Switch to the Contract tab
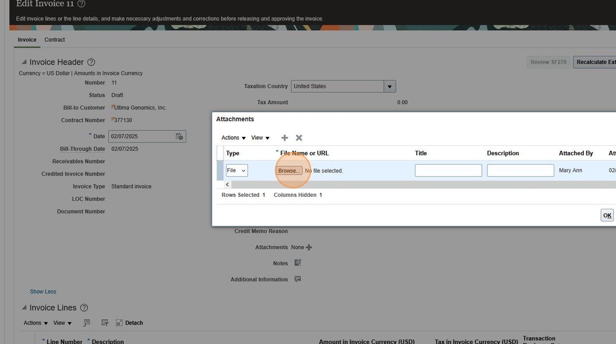The height and width of the screenshot is (344, 616). (x=54, y=39)
